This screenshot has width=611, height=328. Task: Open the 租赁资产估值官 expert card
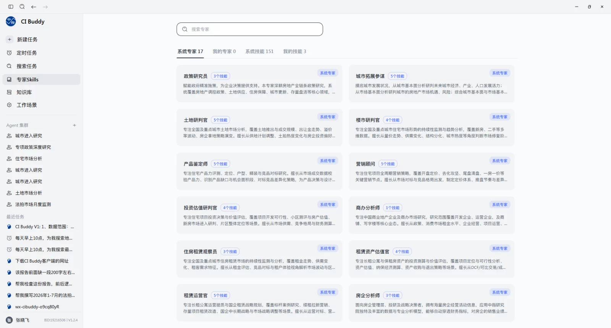[x=432, y=259]
